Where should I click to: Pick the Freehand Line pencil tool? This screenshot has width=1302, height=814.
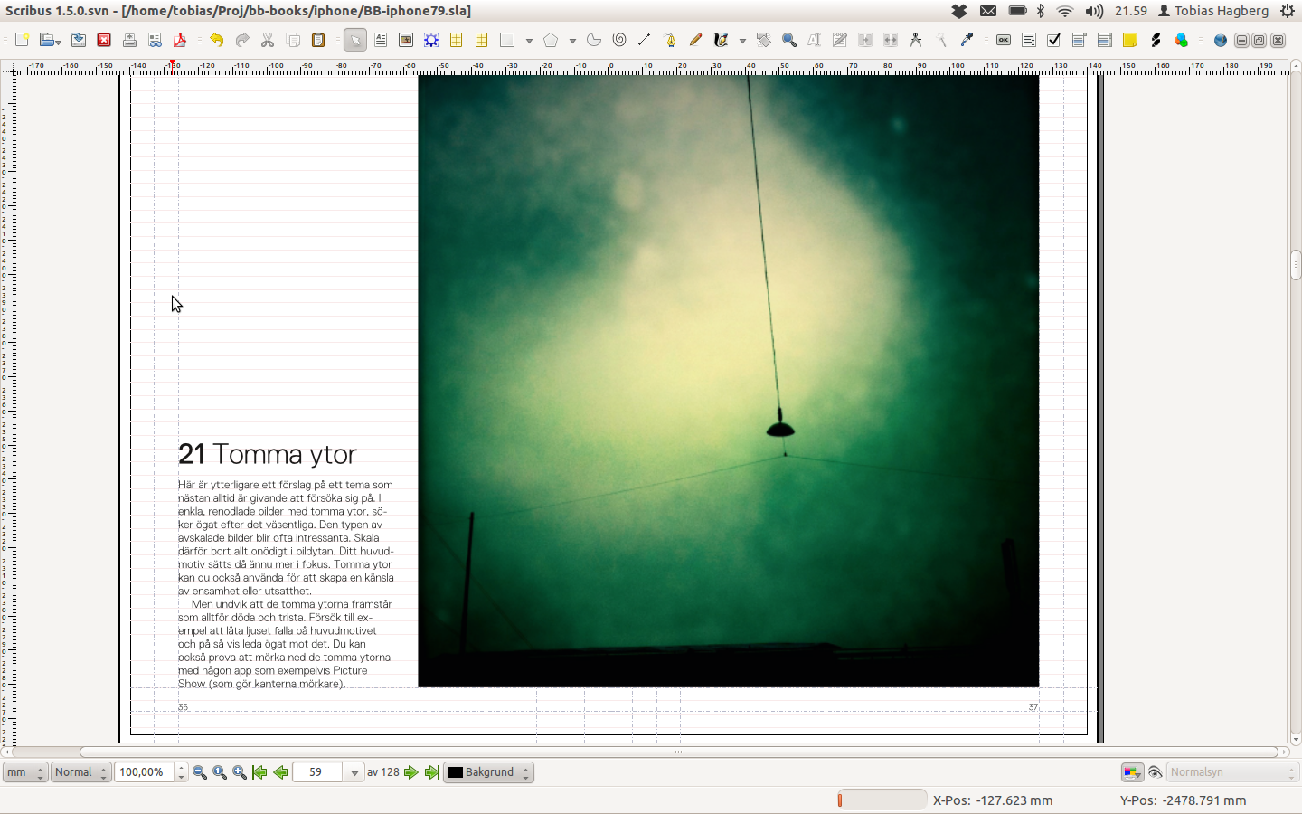coord(695,40)
